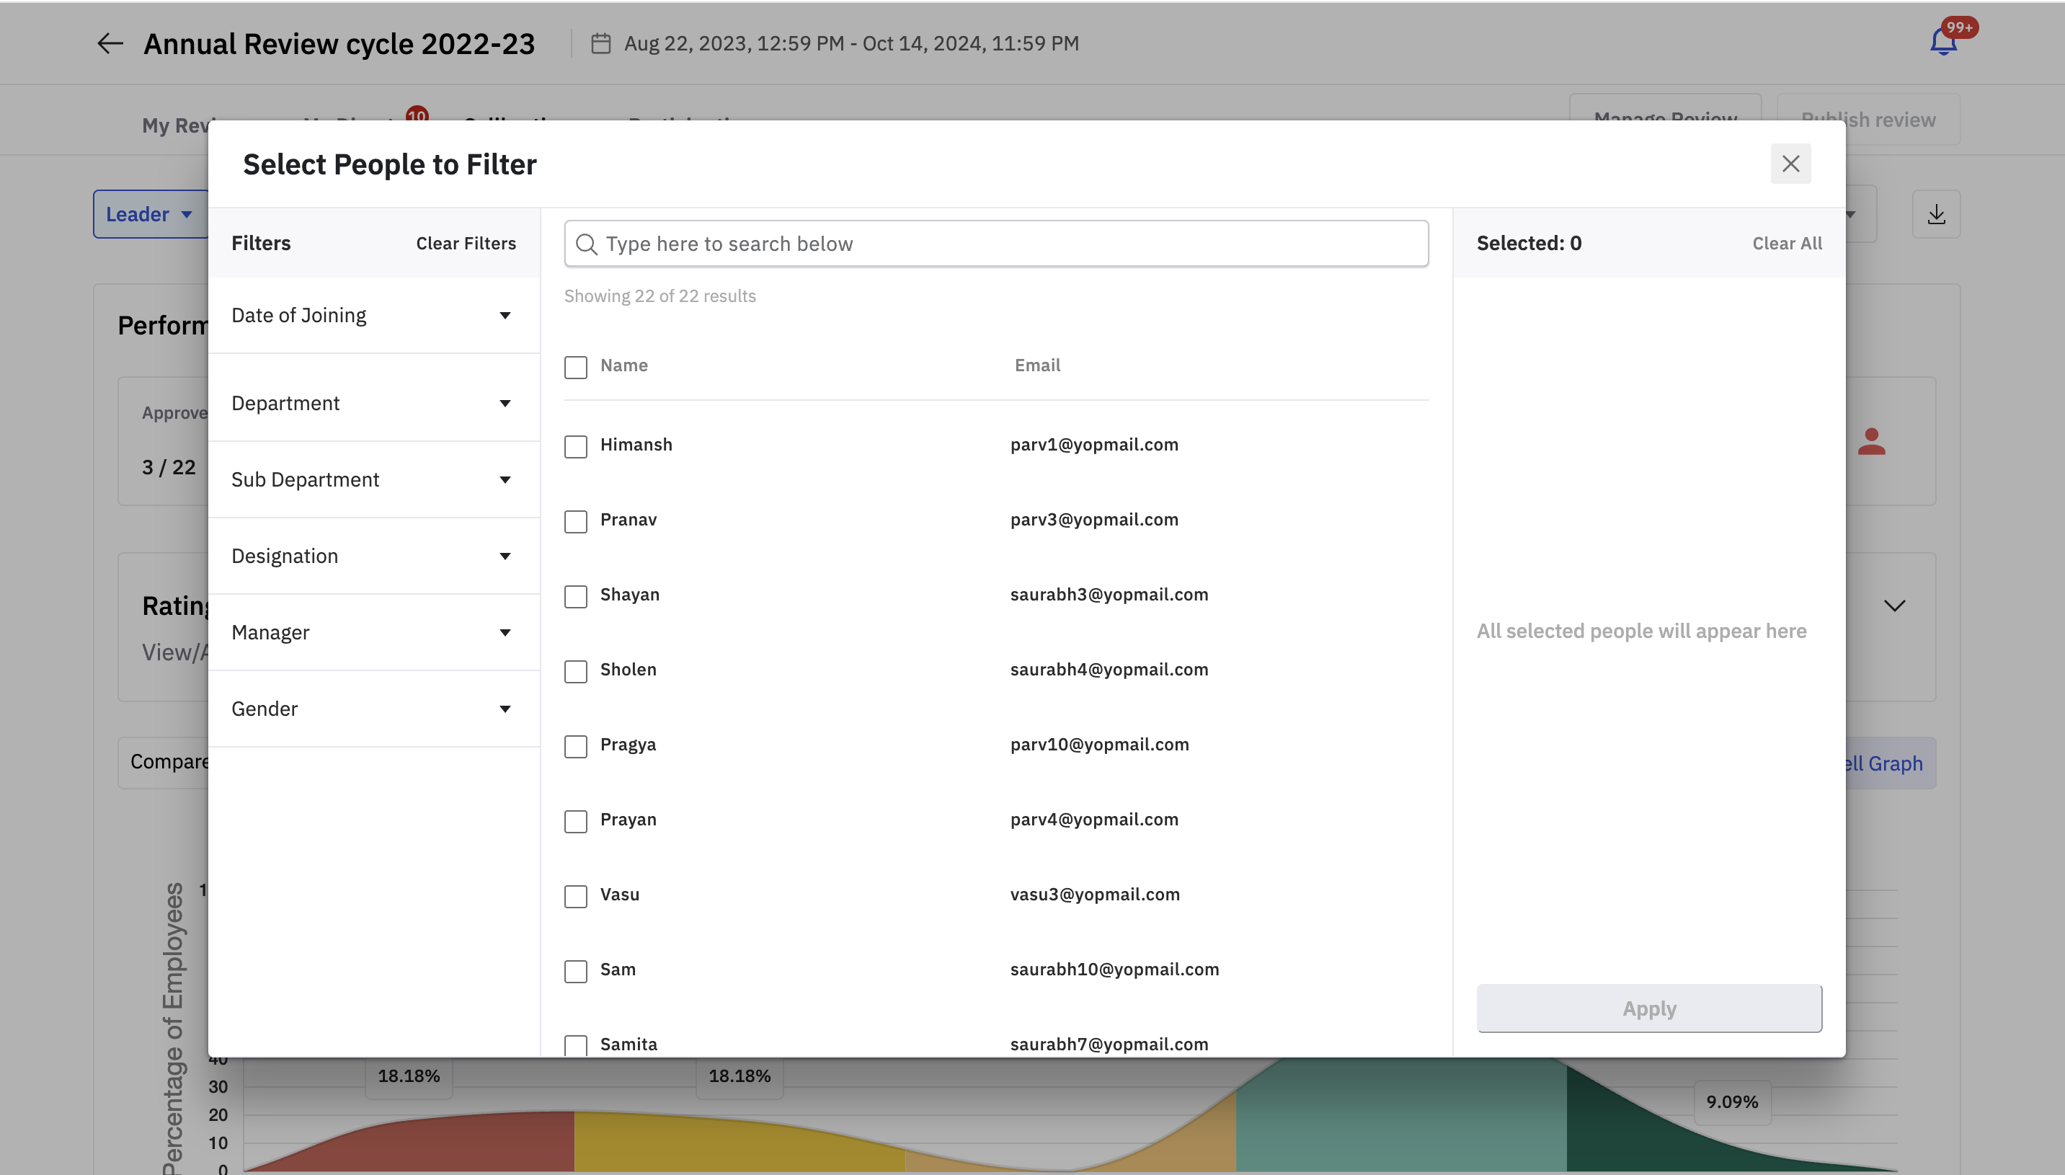
Task: Open the notifications bell icon
Action: pos(1943,42)
